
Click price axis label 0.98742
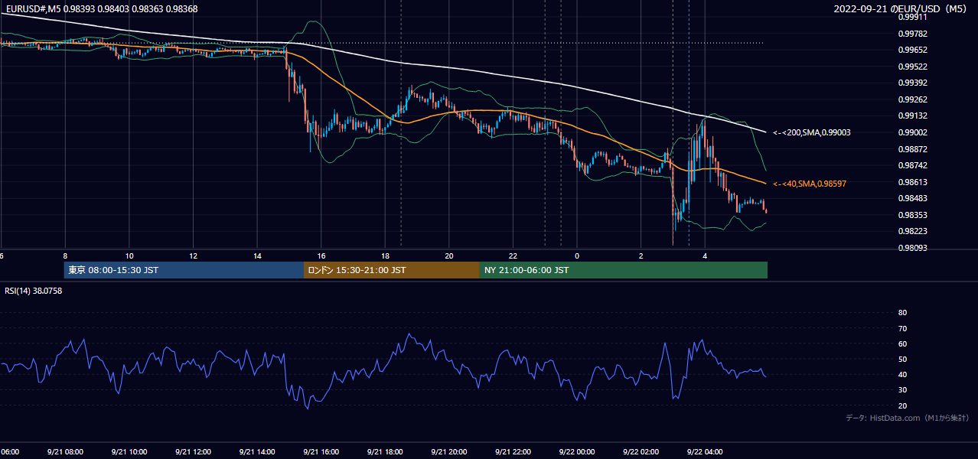pyautogui.click(x=912, y=165)
